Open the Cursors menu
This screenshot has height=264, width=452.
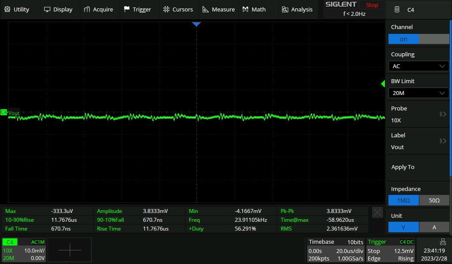[x=178, y=10]
